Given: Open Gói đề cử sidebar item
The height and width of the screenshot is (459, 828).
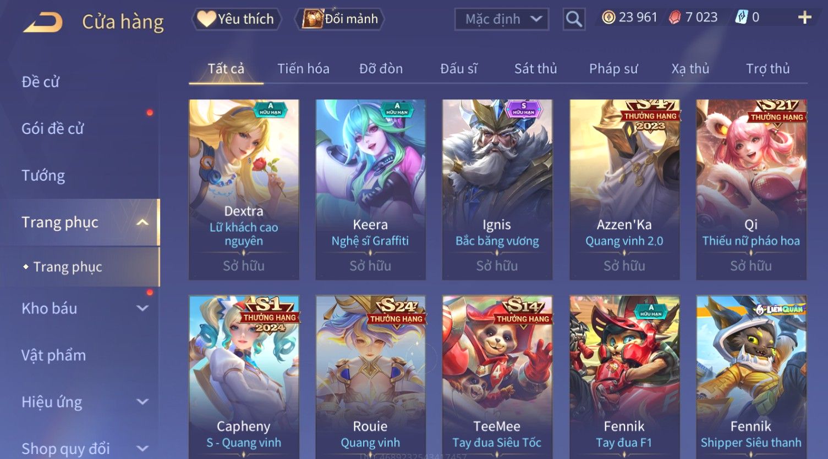Looking at the screenshot, I should tap(52, 129).
